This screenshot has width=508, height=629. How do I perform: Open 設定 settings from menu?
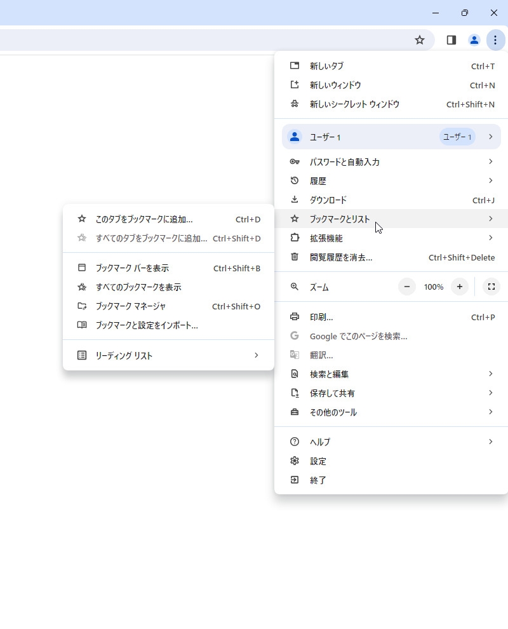tap(318, 461)
